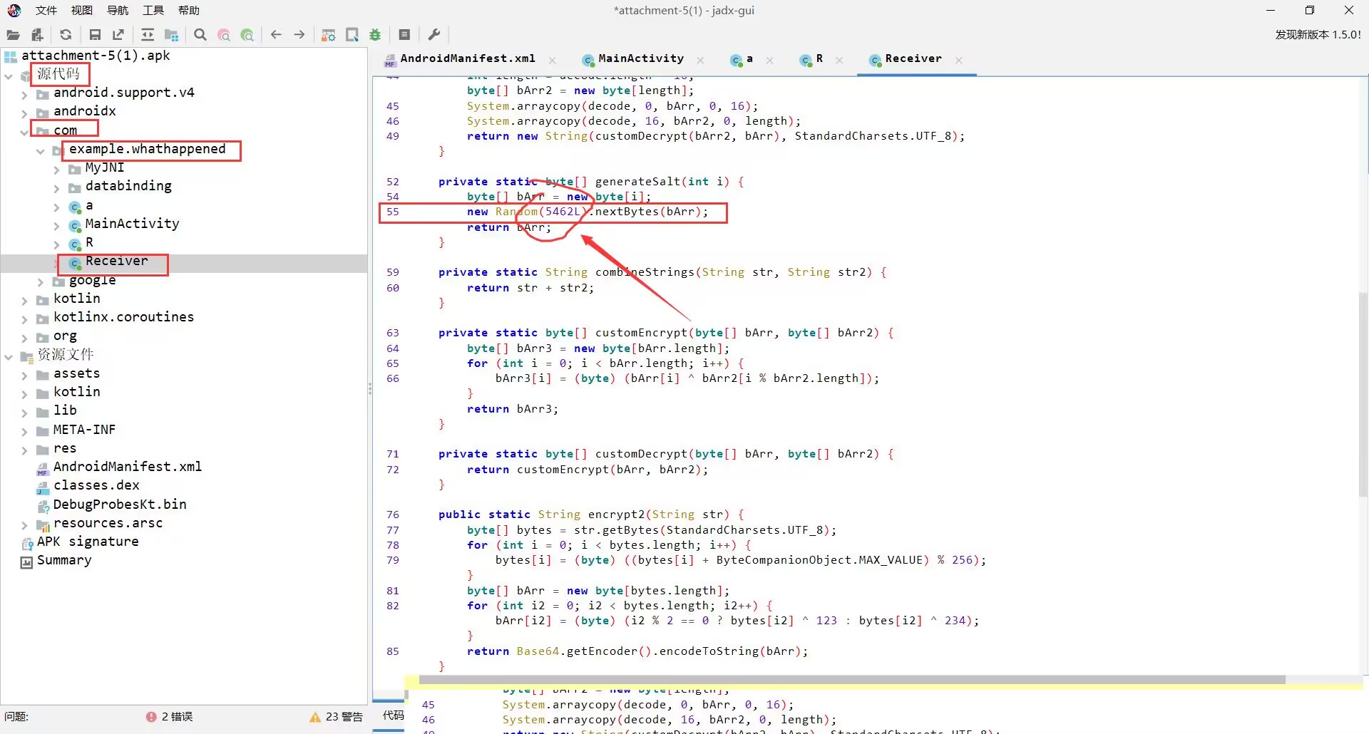Open quark engine toolbar icon

pos(352,34)
